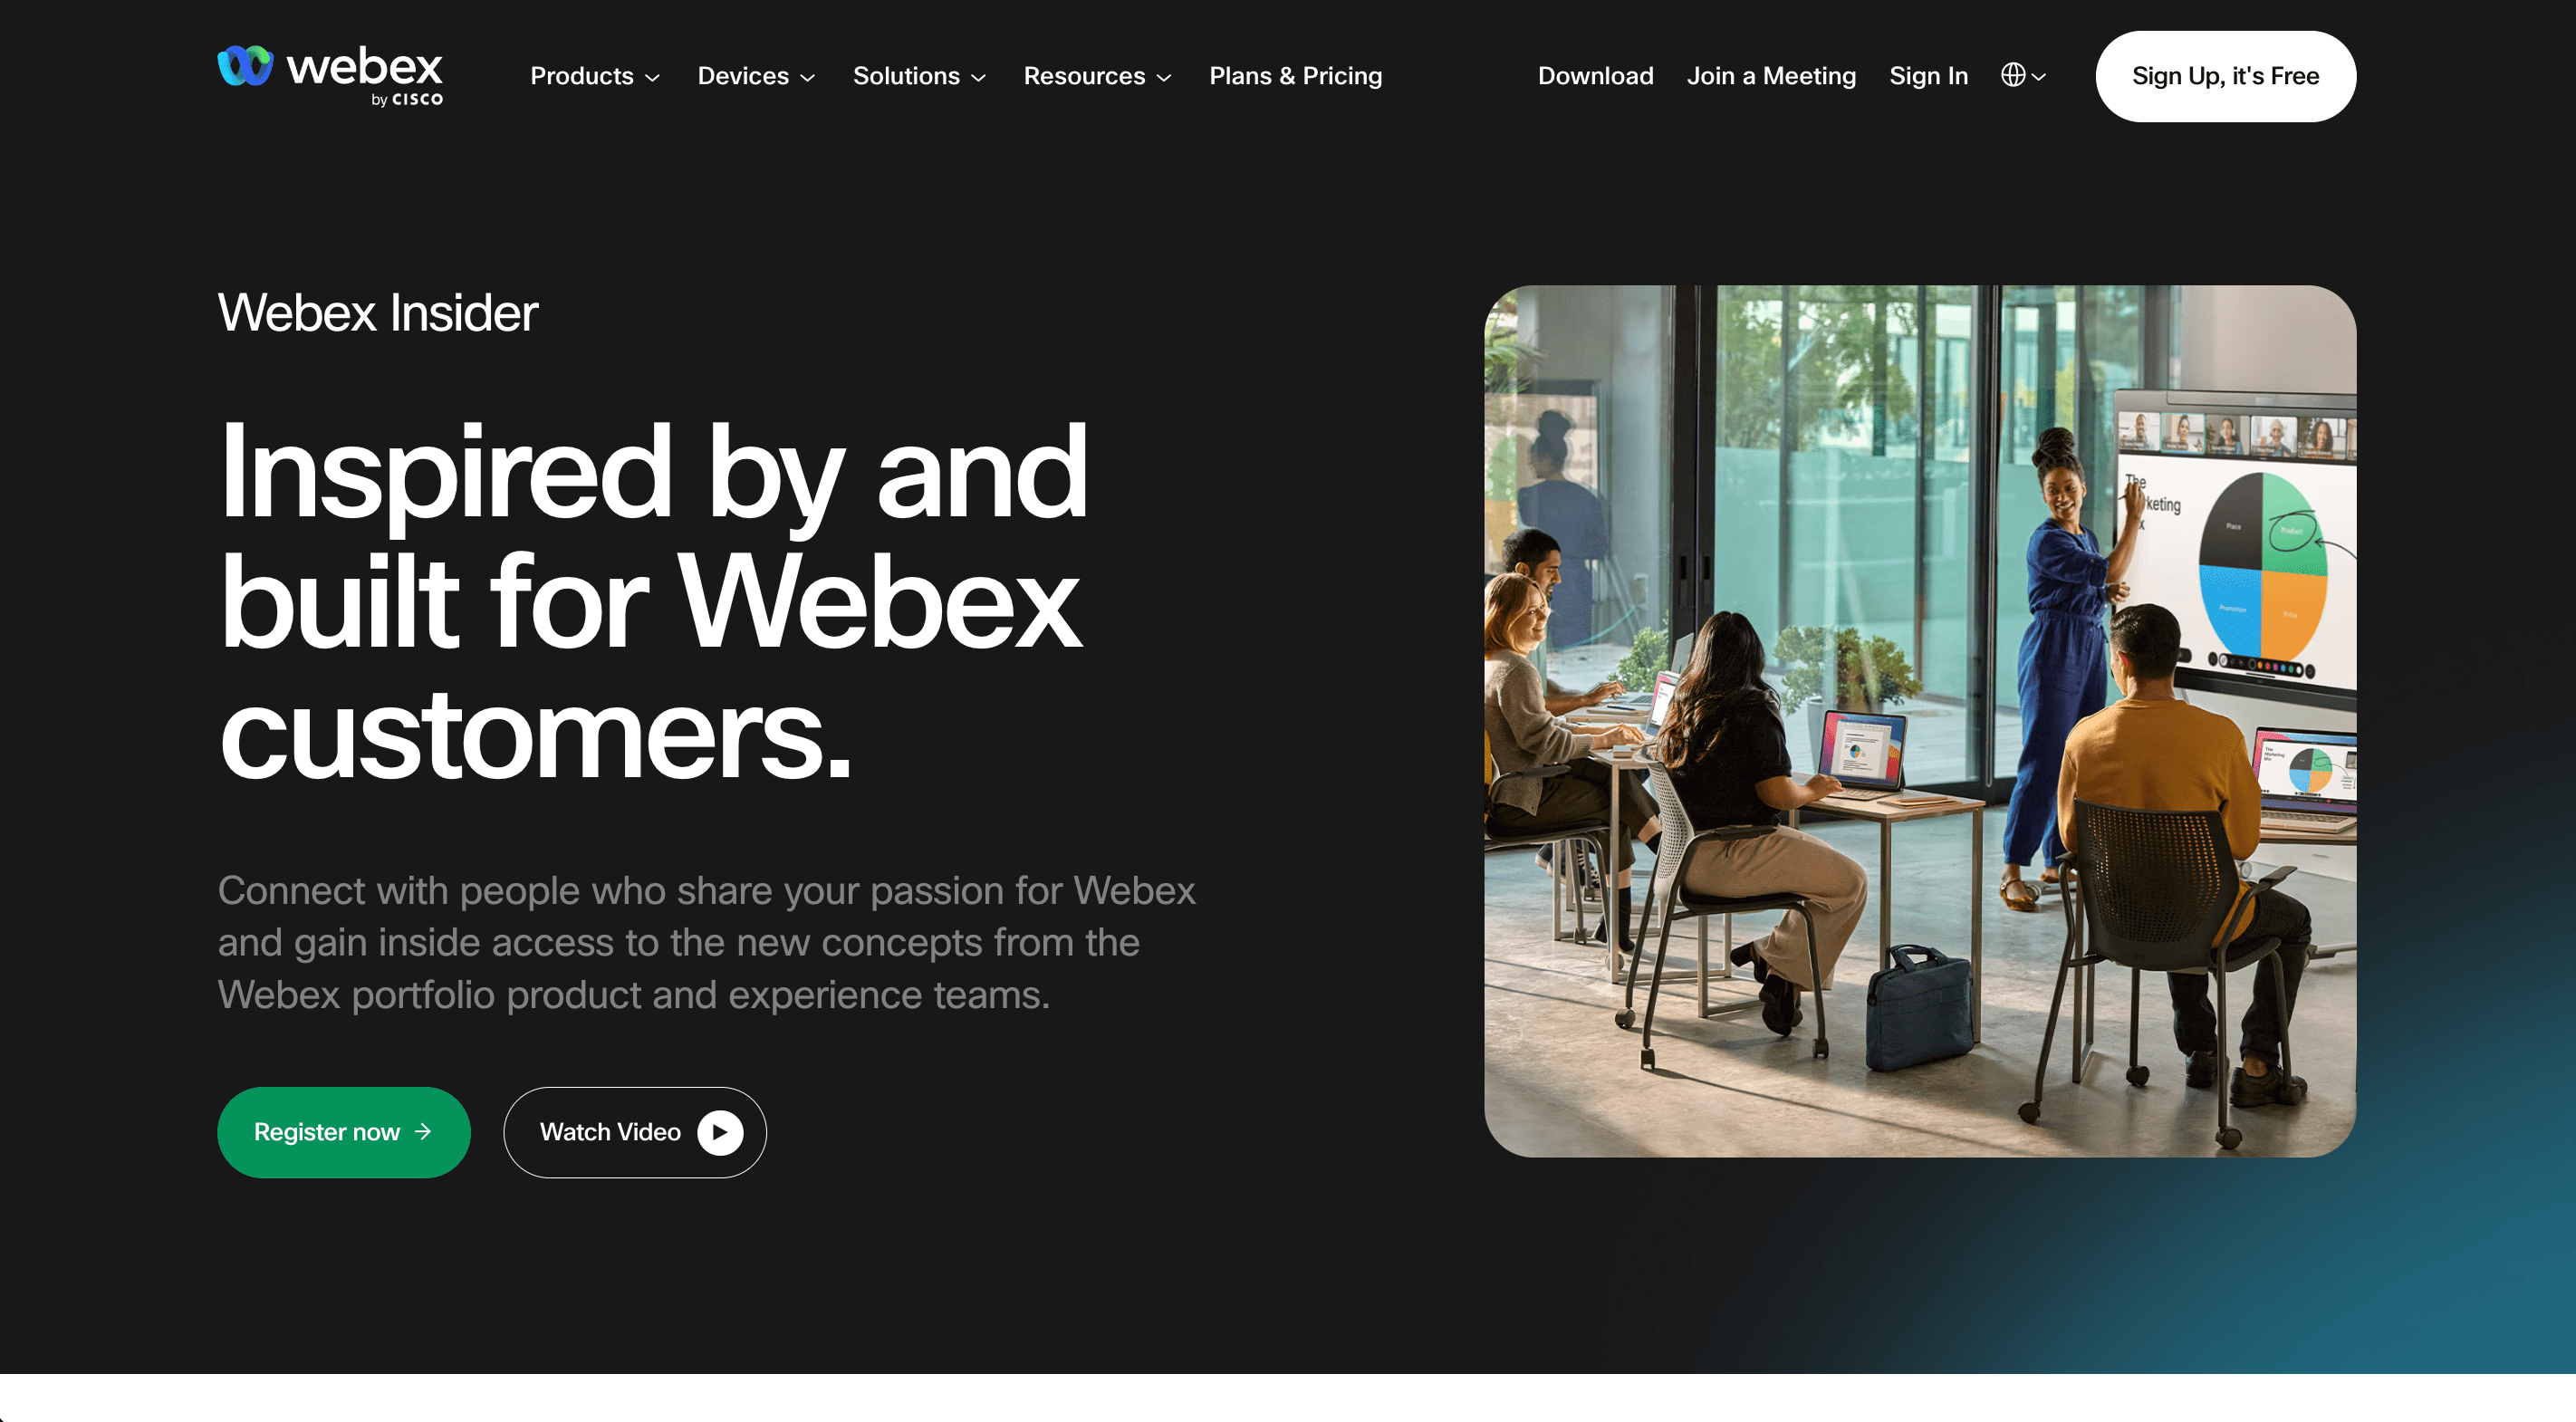This screenshot has height=1422, width=2576.
Task: Open the Products nav item
Action: coord(582,76)
